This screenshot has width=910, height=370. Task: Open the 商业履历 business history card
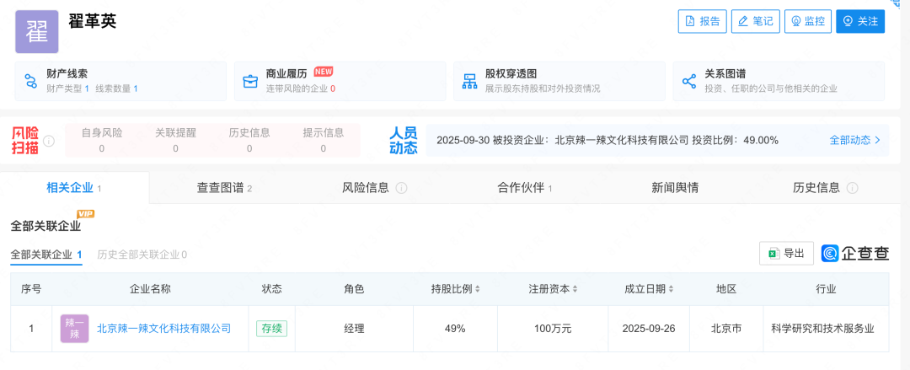[340, 81]
